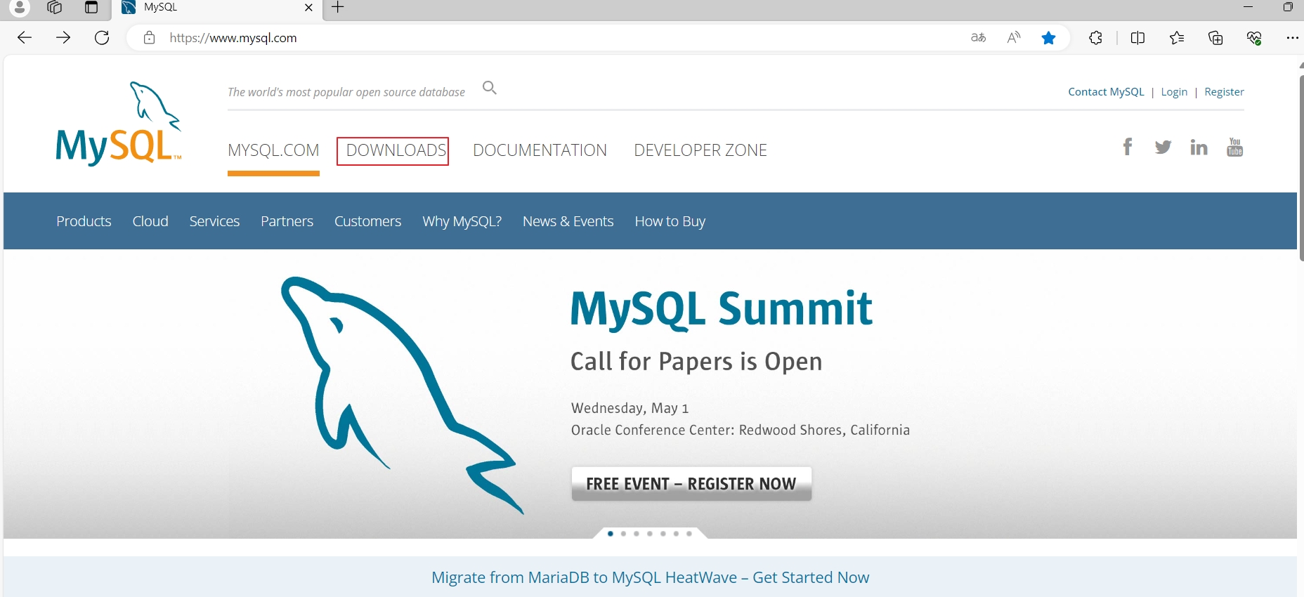1304x597 pixels.
Task: Open the tab actions menu icon
Action: click(91, 7)
